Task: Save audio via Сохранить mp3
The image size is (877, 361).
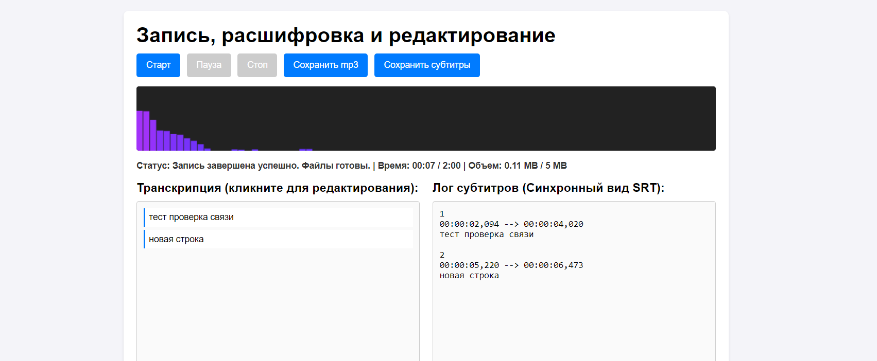Action: pyautogui.click(x=325, y=65)
